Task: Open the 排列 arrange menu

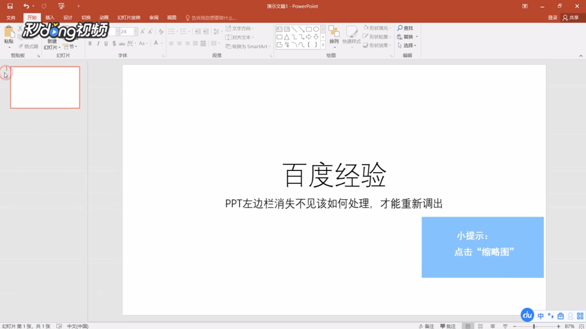Action: (x=334, y=36)
